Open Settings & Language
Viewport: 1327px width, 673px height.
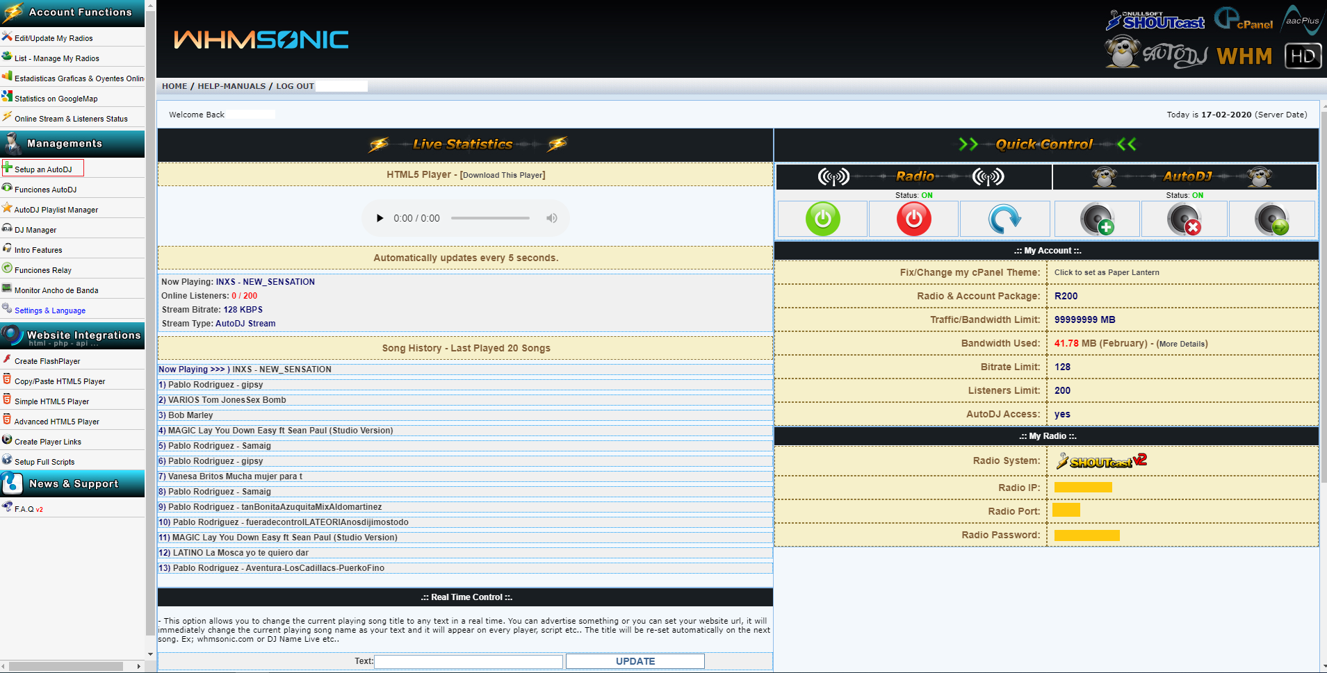(49, 310)
